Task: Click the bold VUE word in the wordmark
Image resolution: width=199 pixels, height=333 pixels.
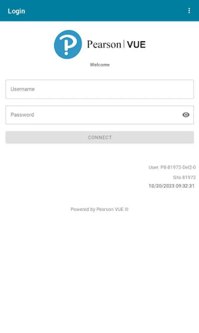Action: [136, 45]
